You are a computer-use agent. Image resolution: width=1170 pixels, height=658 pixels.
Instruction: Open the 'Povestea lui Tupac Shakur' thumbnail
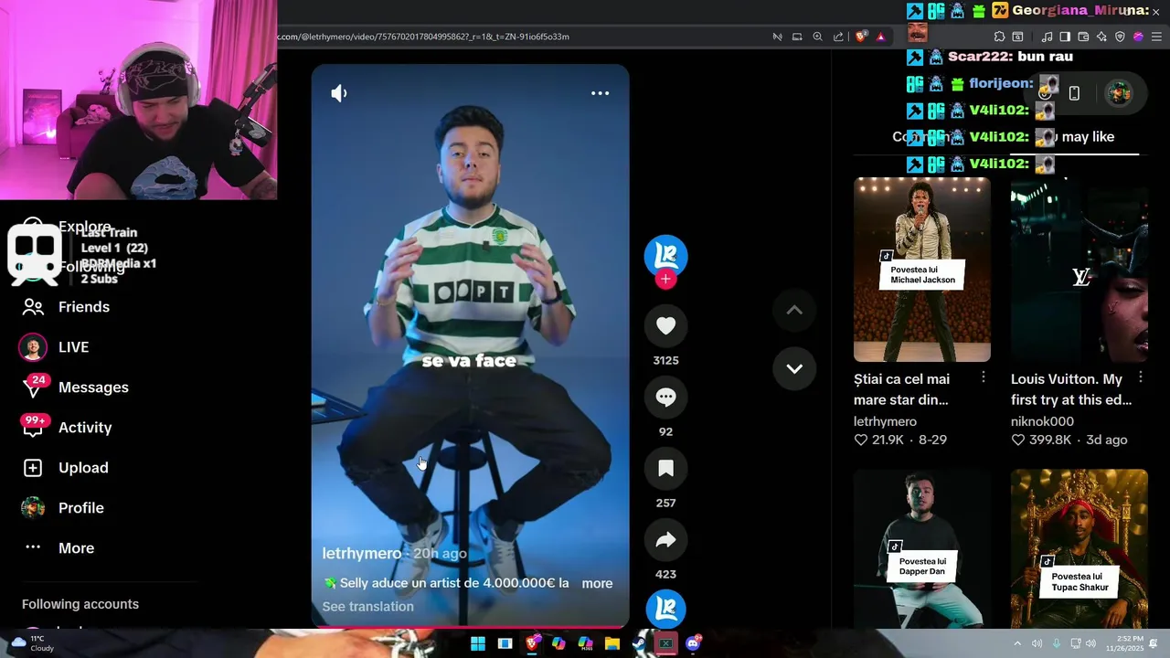(1079, 548)
